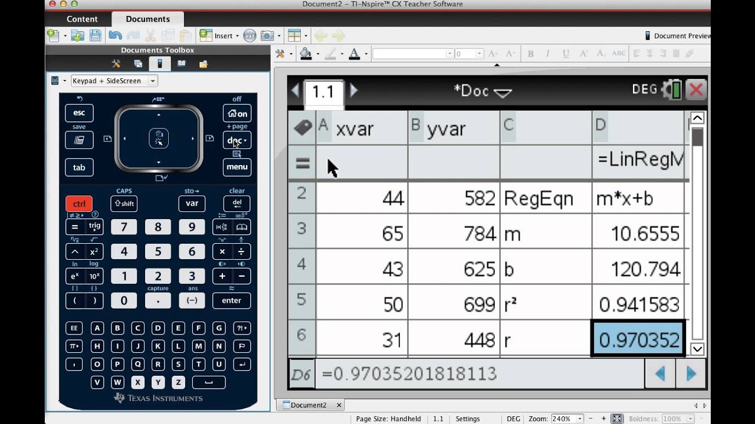Select the TI-SmartView handheld emulator tab

(159, 64)
